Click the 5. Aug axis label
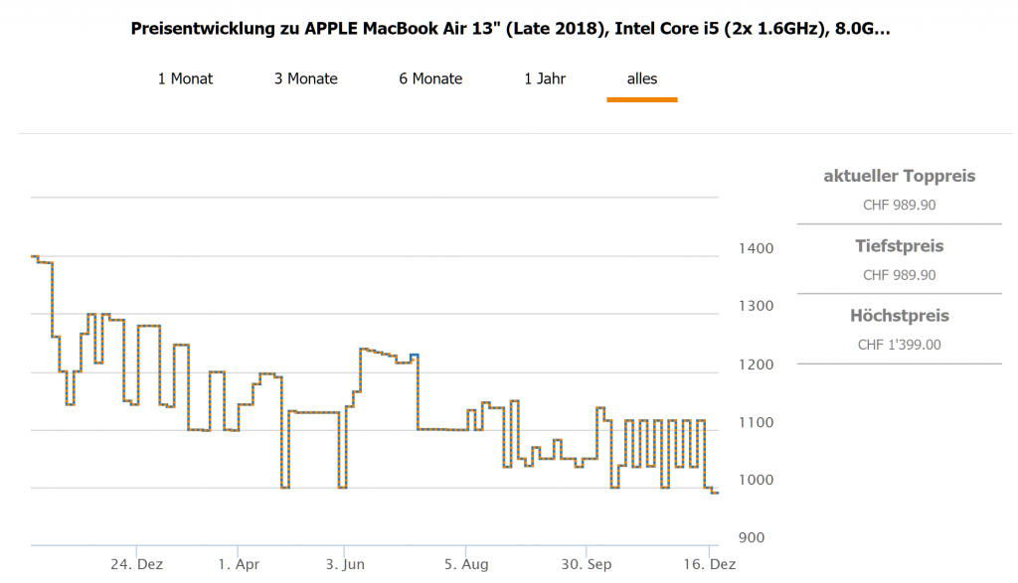 tap(466, 564)
